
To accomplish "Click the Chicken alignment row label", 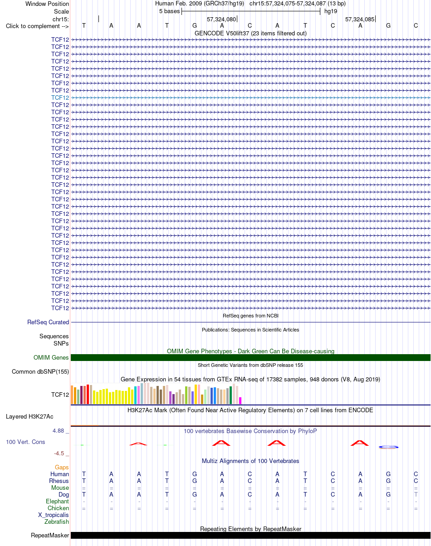I will coord(59,508).
